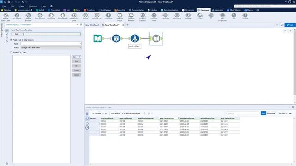Select the Run Command tool
The width and height of the screenshot is (296, 166).
(222, 17)
